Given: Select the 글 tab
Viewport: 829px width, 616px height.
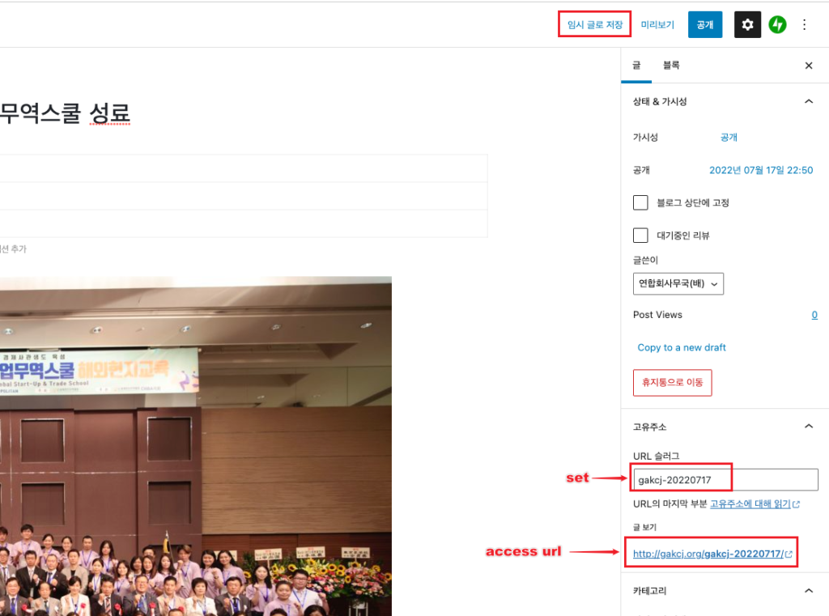Looking at the screenshot, I should click(x=636, y=66).
